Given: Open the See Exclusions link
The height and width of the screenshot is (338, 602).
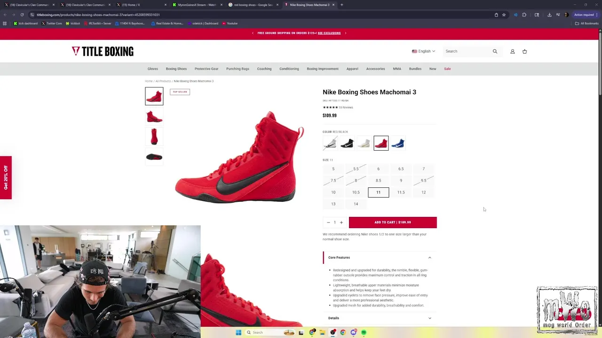Looking at the screenshot, I should [x=329, y=33].
